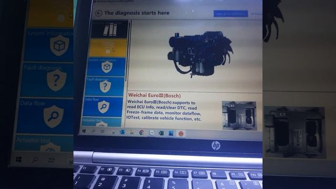Open the System information tile

pos(106,67)
